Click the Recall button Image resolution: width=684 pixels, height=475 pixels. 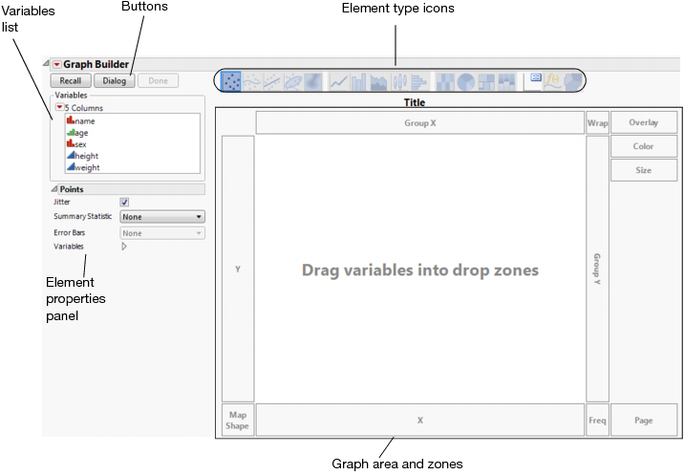pyautogui.click(x=71, y=81)
